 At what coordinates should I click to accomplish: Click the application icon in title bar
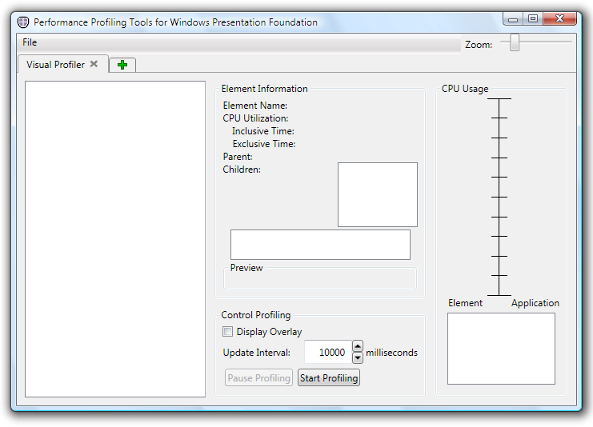coord(23,22)
